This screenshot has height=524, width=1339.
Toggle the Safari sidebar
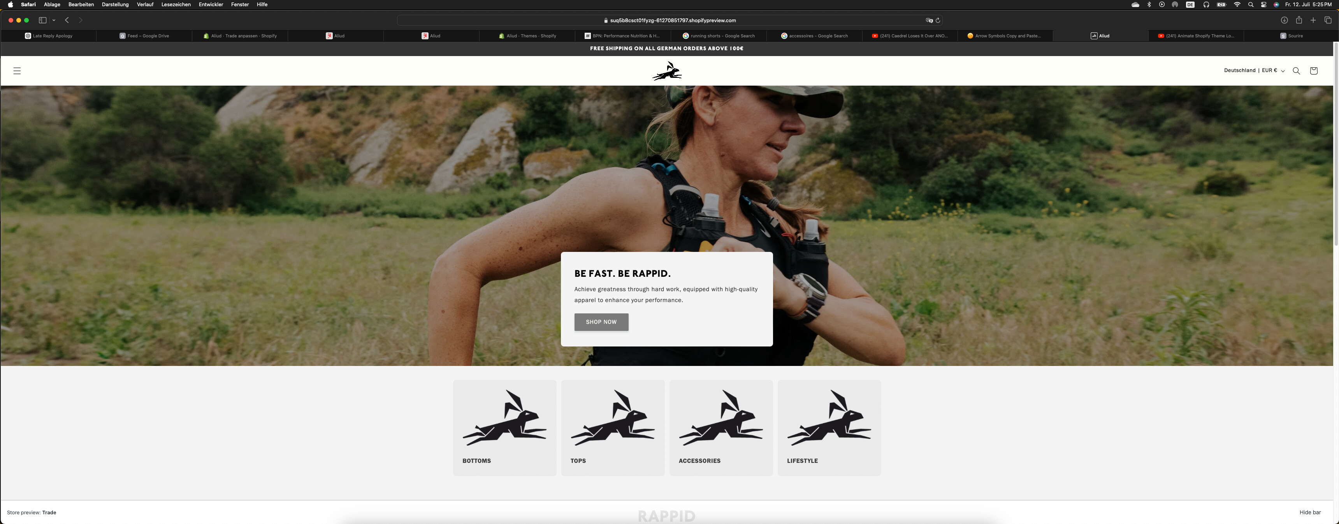click(x=43, y=20)
